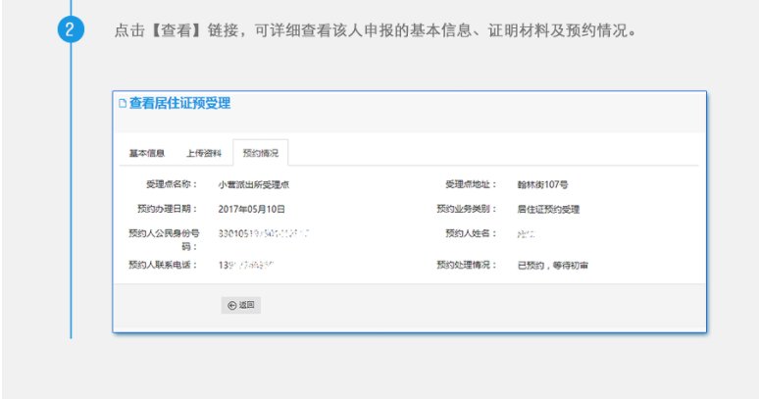The height and width of the screenshot is (399, 759).
Task: Click the 预约人联系电话 label
Action: [x=163, y=265]
